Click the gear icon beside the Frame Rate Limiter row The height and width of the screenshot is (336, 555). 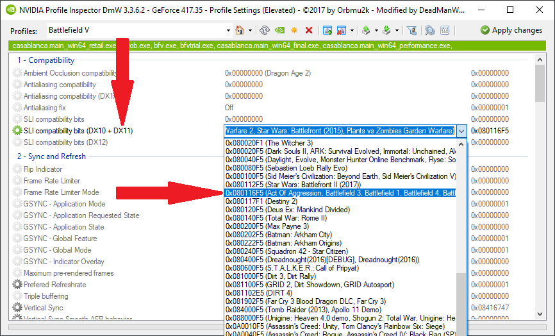point(17,181)
